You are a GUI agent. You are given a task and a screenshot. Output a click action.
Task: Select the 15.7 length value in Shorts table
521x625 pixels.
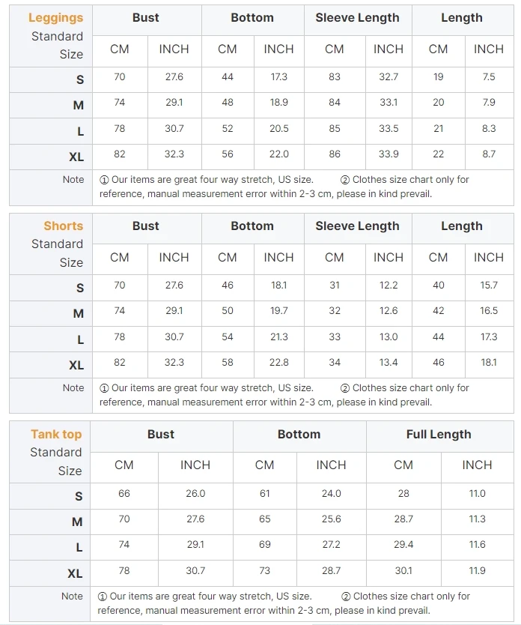(489, 286)
